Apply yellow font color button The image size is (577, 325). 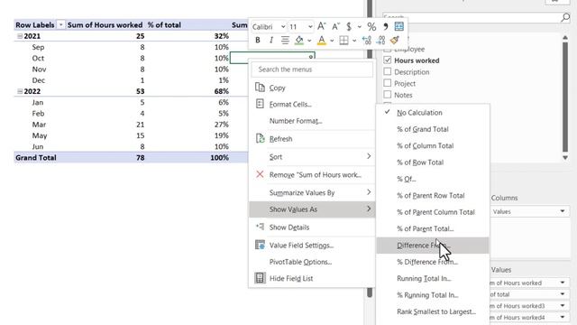tap(322, 40)
